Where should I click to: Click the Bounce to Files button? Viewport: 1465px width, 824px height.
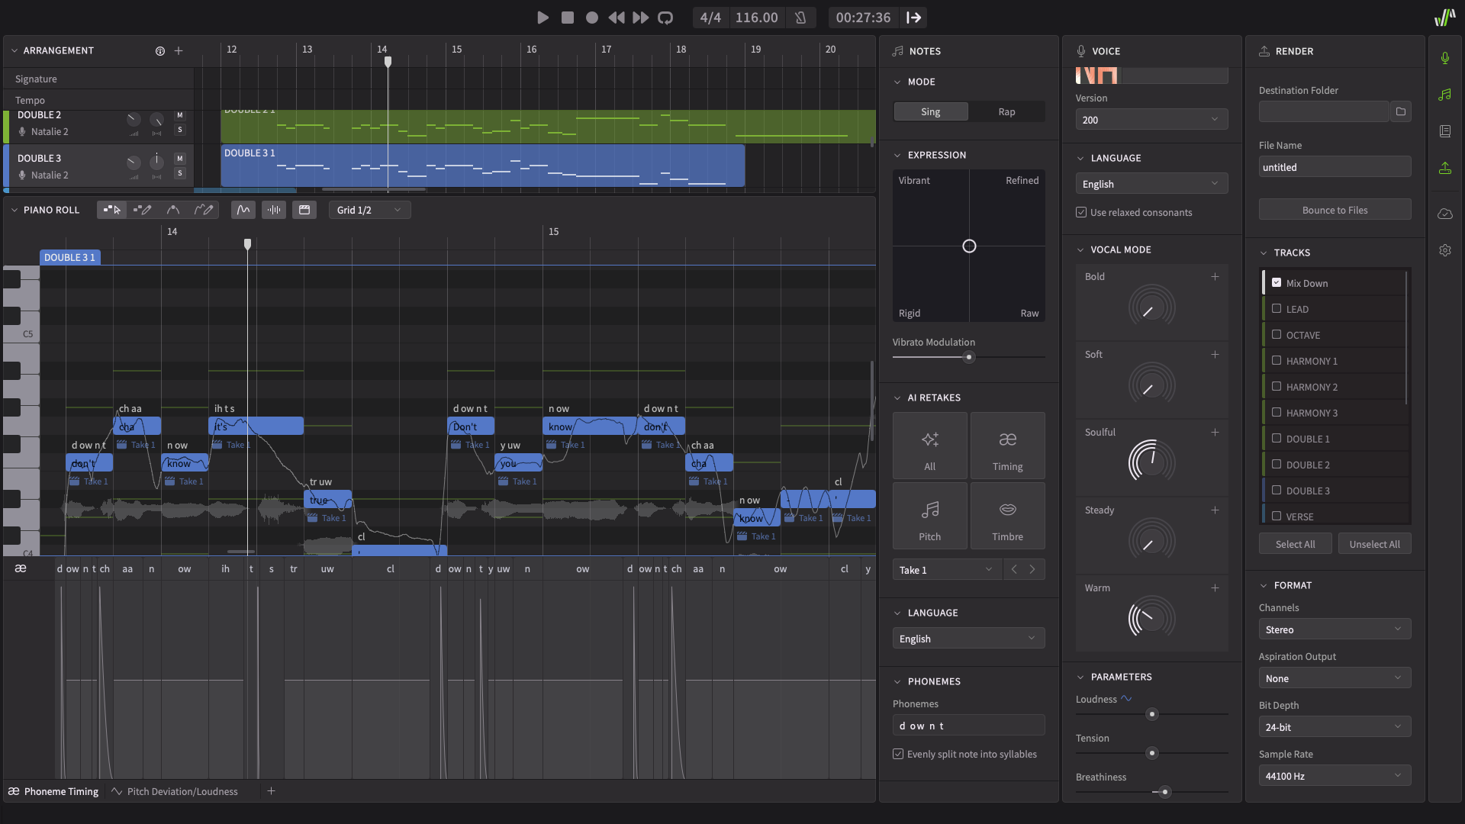coord(1335,209)
